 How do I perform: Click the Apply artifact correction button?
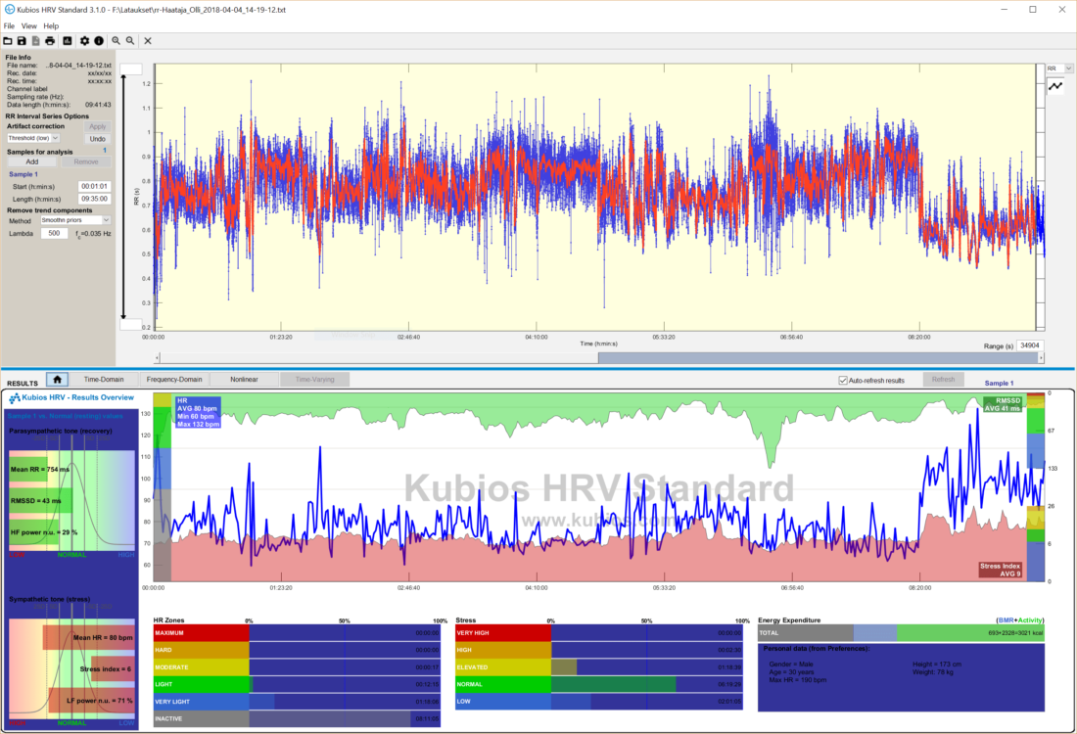[98, 127]
